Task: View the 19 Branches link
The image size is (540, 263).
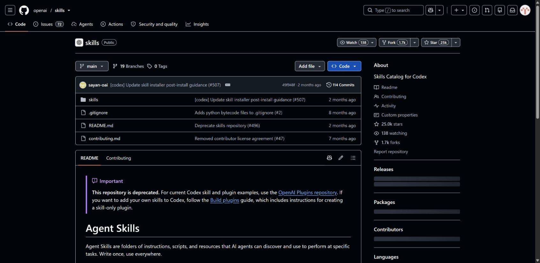Action: point(128,66)
